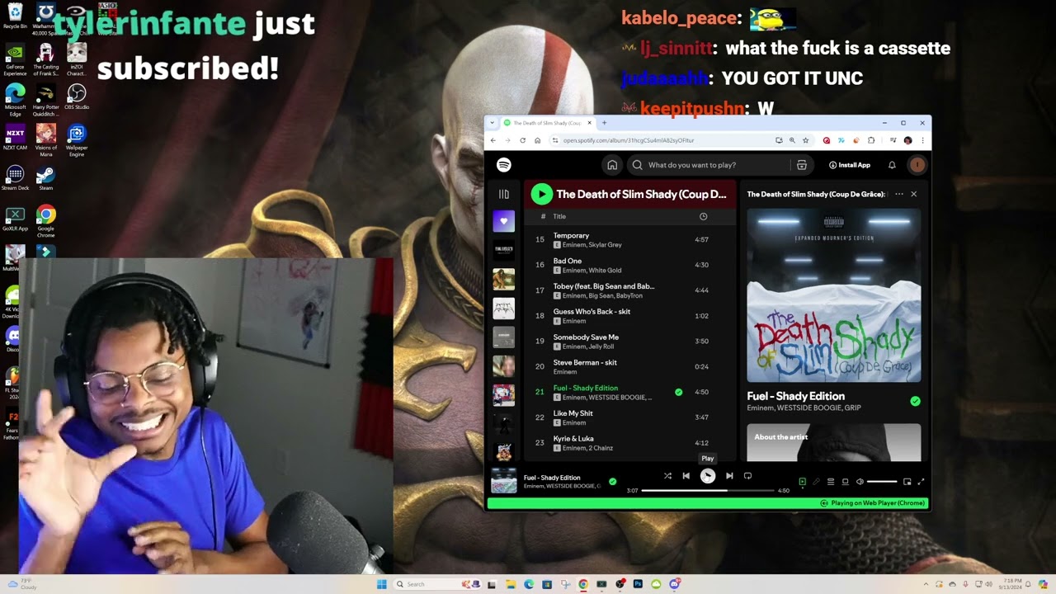Toggle saved checkmark on track 21 row
The width and height of the screenshot is (1056, 594).
tap(678, 393)
